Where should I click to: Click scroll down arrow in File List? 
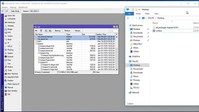pos(117,69)
